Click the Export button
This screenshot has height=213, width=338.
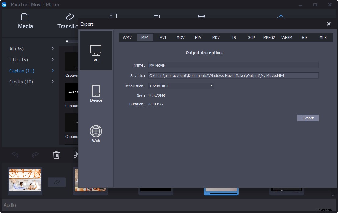[x=308, y=118]
